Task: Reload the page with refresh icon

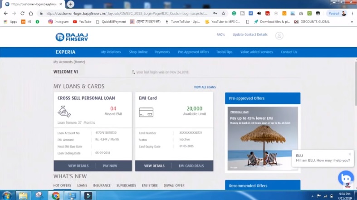Action: click(22, 14)
